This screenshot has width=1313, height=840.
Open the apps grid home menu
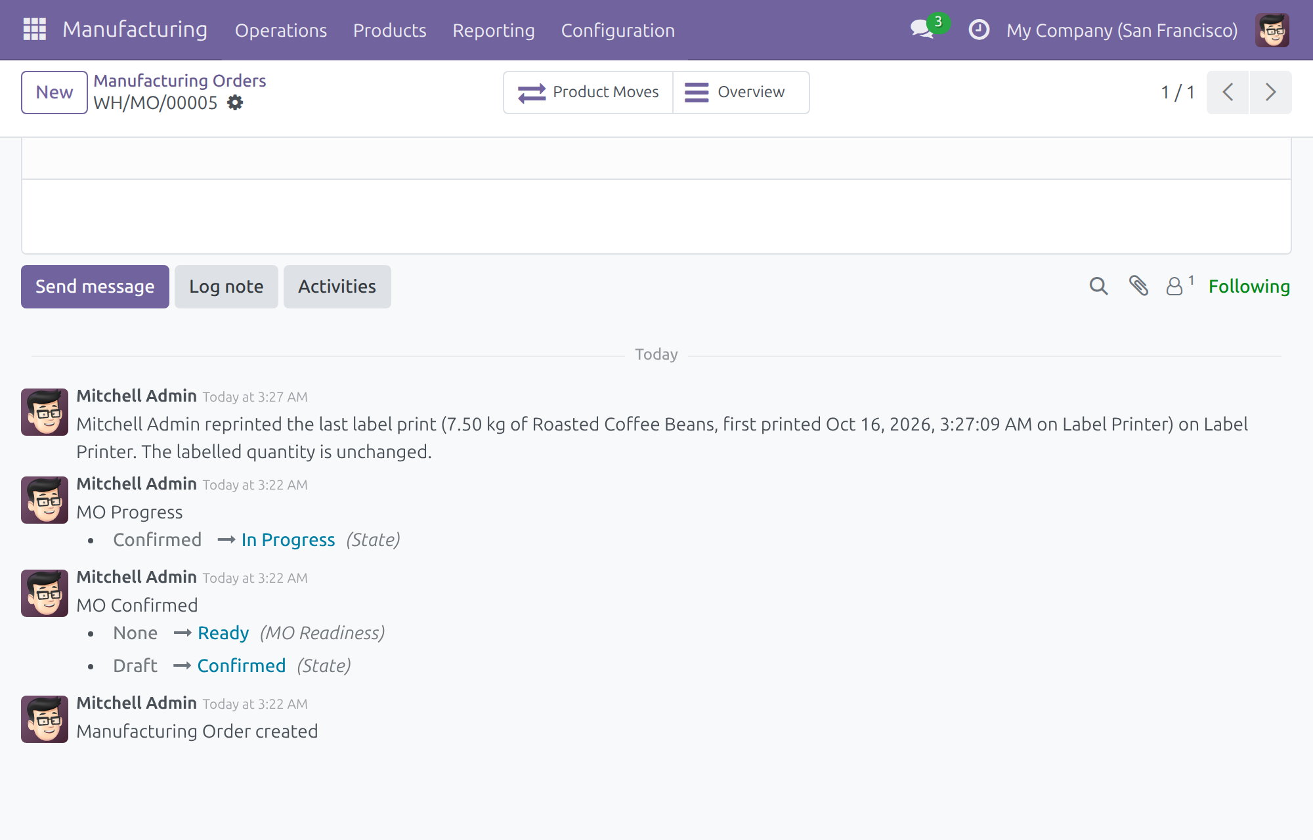[35, 30]
